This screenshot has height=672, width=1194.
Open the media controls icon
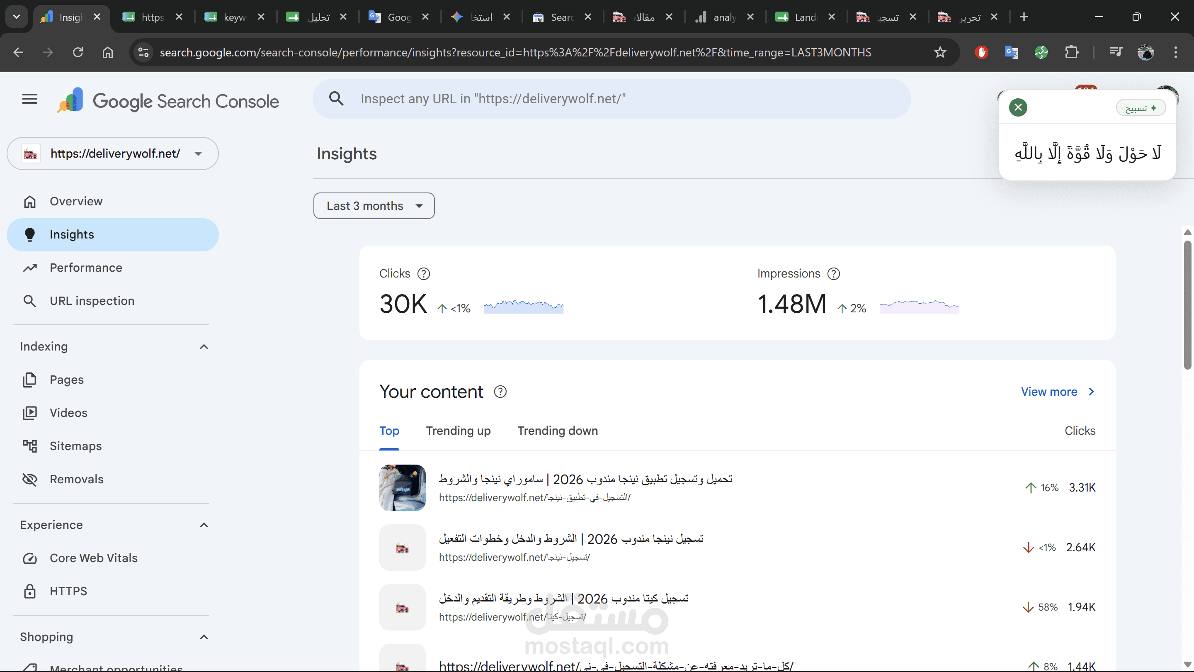(x=1116, y=52)
